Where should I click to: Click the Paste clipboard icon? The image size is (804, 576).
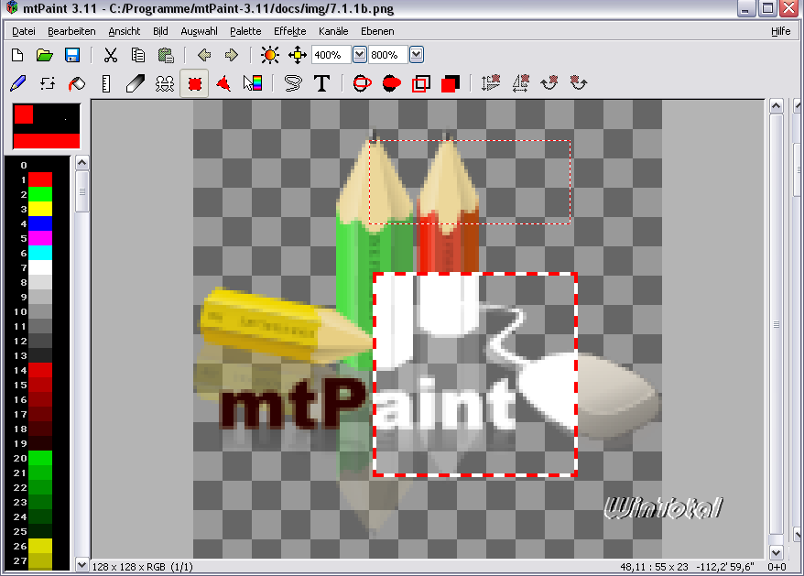(x=166, y=55)
